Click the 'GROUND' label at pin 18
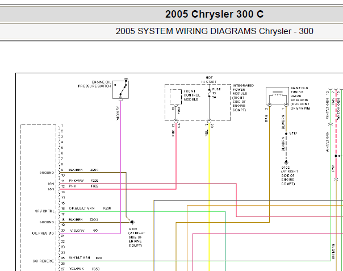The height and width of the screenshot is (271, 343). pyautogui.click(x=47, y=222)
